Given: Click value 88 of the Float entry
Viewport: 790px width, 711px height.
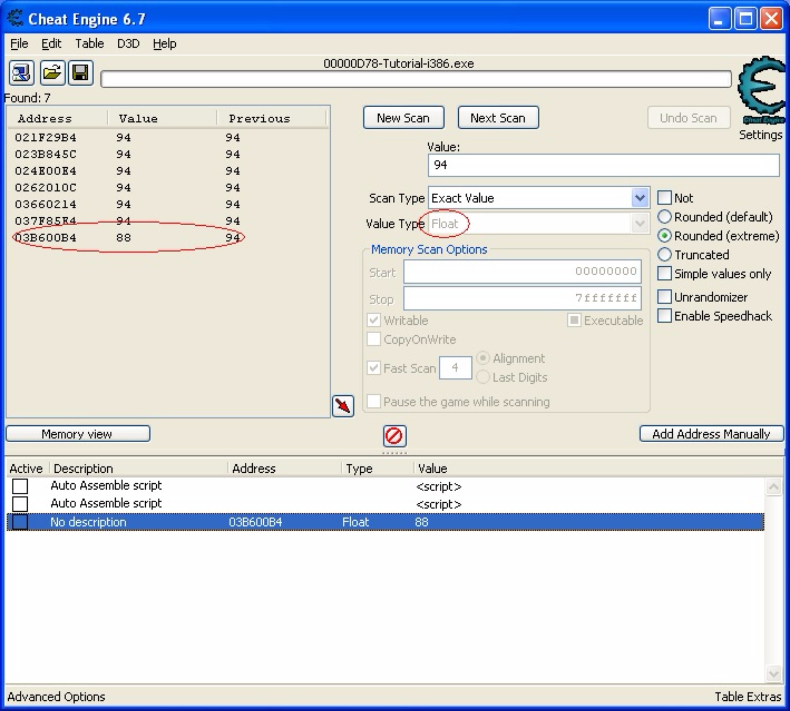Looking at the screenshot, I should tap(422, 522).
